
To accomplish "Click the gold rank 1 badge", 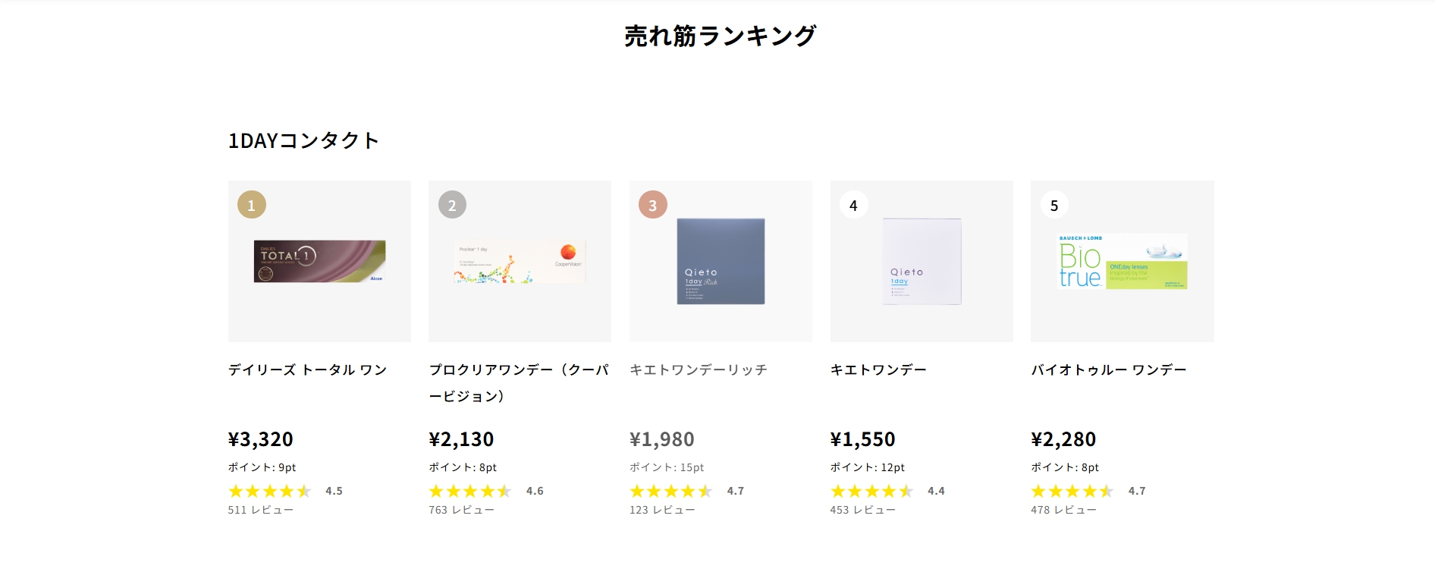I will coord(252,205).
